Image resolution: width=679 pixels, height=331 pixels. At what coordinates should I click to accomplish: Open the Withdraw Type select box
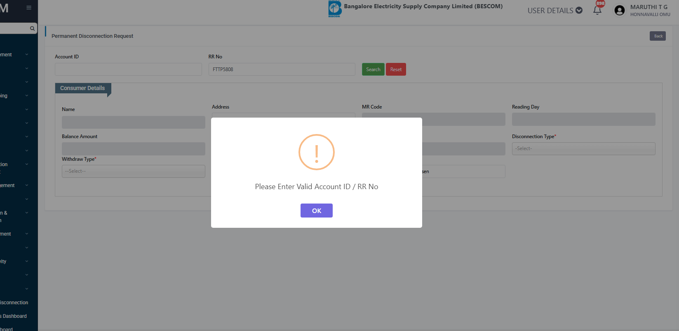[x=134, y=171]
